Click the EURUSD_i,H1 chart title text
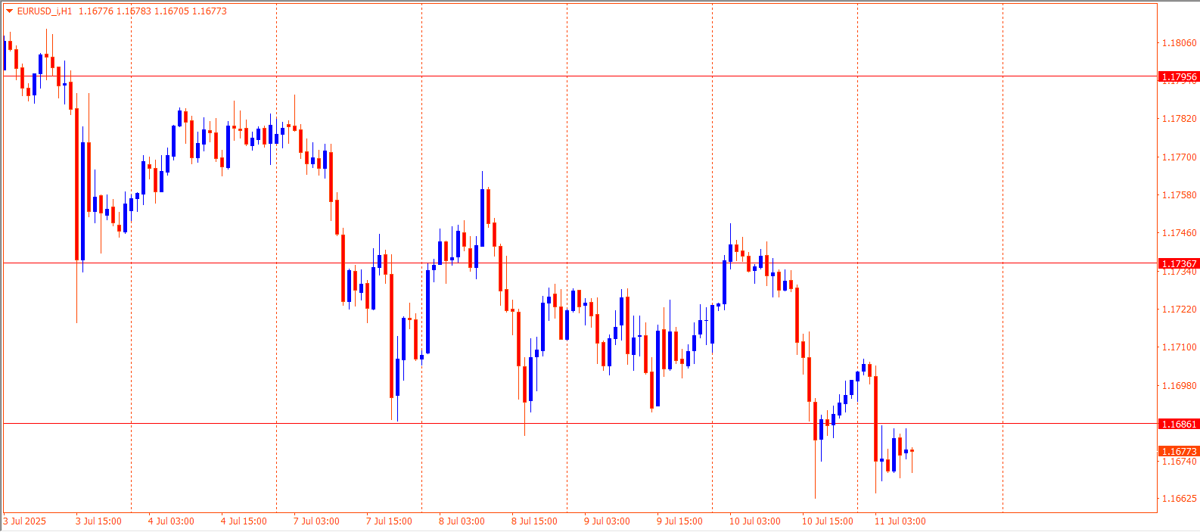The image size is (1200, 532). pyautogui.click(x=45, y=11)
